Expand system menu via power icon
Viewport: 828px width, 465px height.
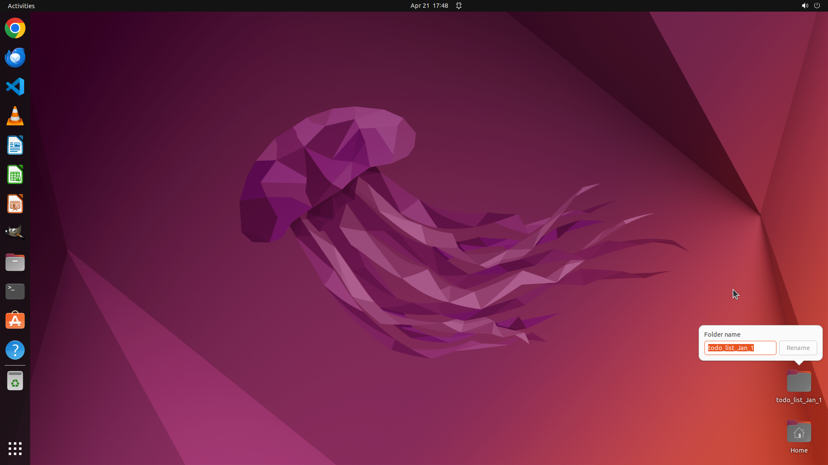tap(817, 6)
